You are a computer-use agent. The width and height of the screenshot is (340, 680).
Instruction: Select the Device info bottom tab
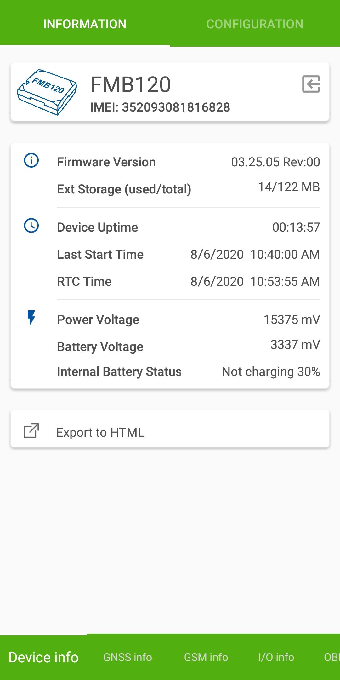pyautogui.click(x=43, y=657)
